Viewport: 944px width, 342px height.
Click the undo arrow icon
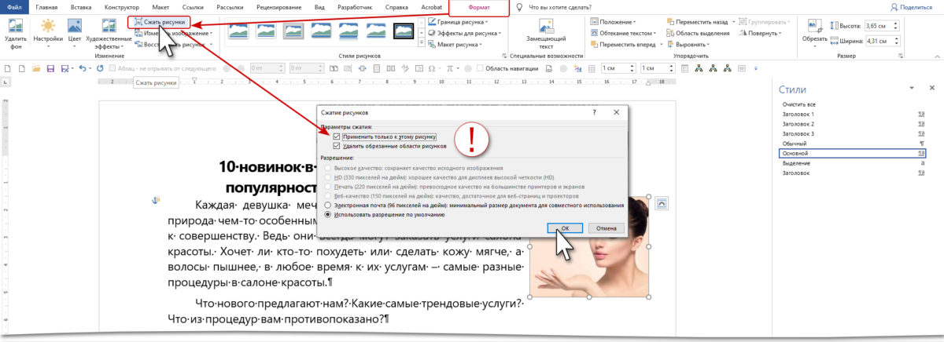[x=82, y=69]
